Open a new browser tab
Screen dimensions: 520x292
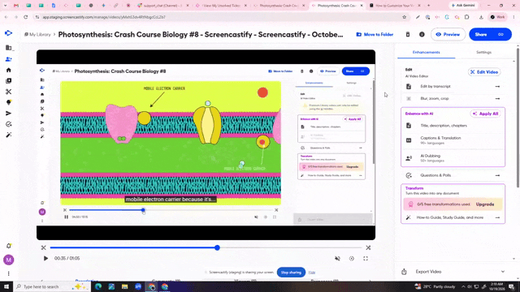click(x=428, y=6)
